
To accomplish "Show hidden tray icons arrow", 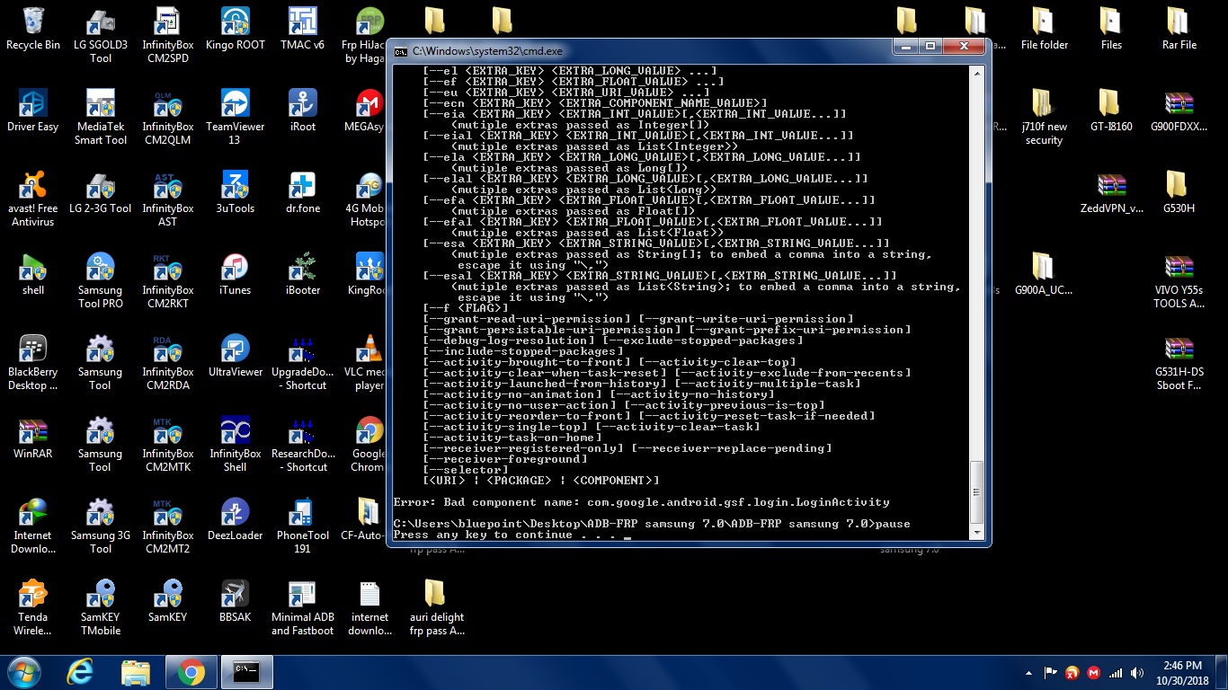I will [x=1029, y=672].
